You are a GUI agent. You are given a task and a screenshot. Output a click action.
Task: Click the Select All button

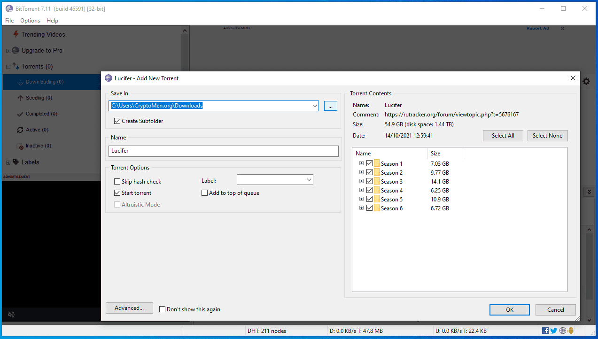point(503,136)
